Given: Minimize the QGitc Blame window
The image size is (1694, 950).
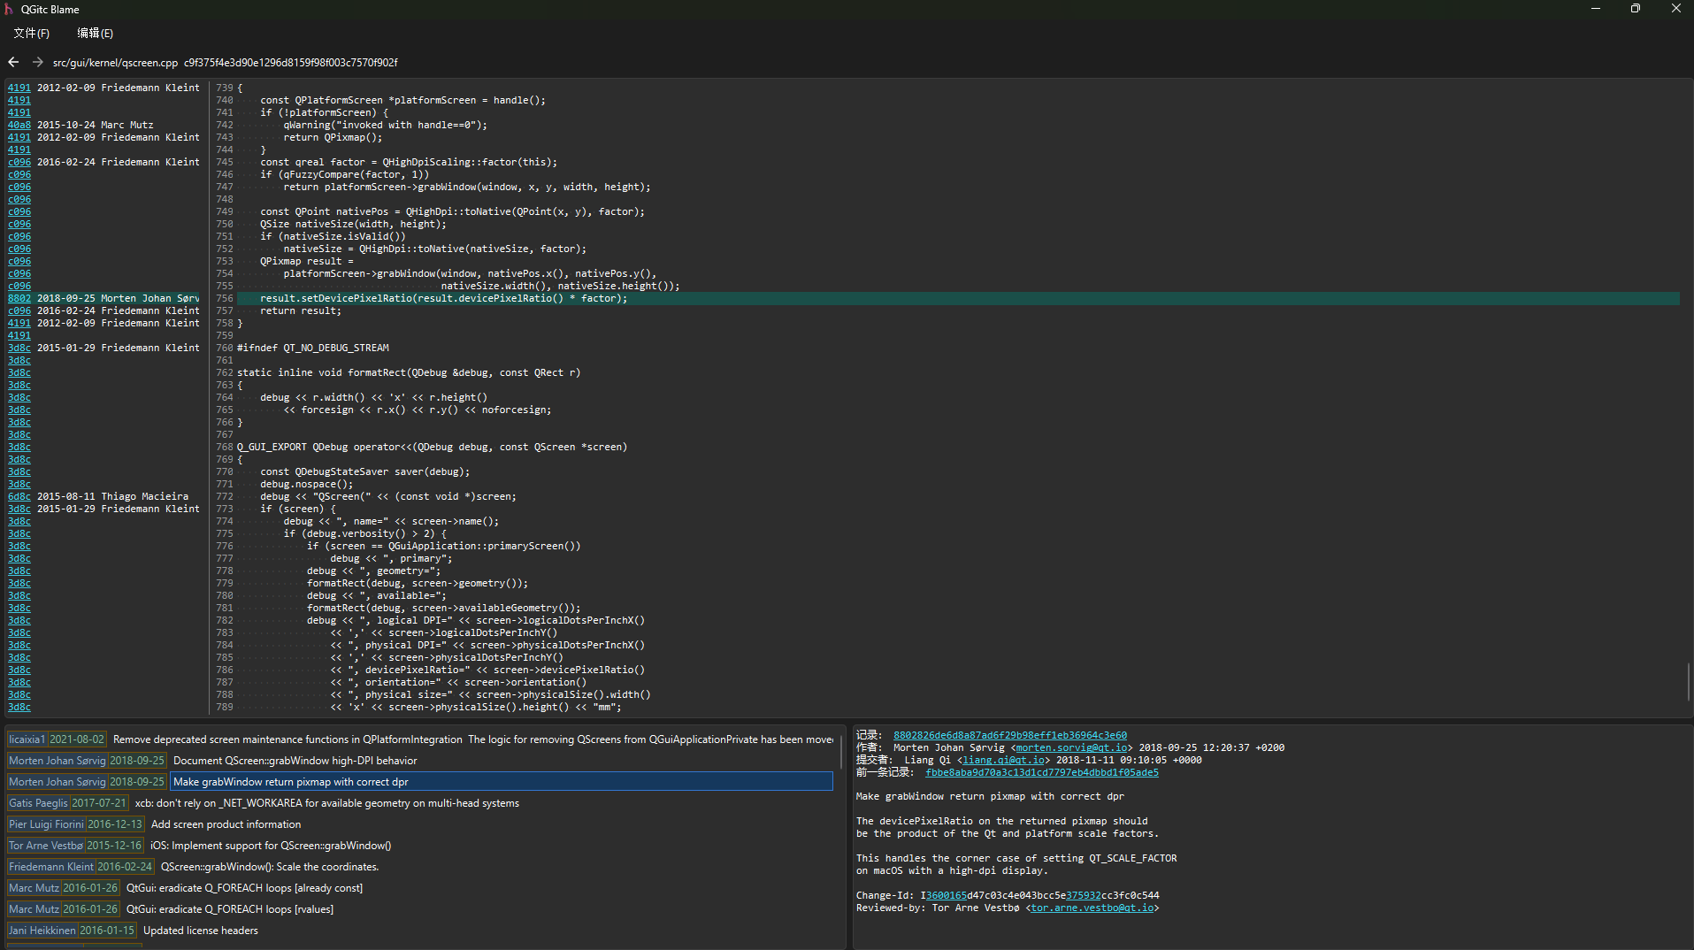Looking at the screenshot, I should pos(1595,9).
